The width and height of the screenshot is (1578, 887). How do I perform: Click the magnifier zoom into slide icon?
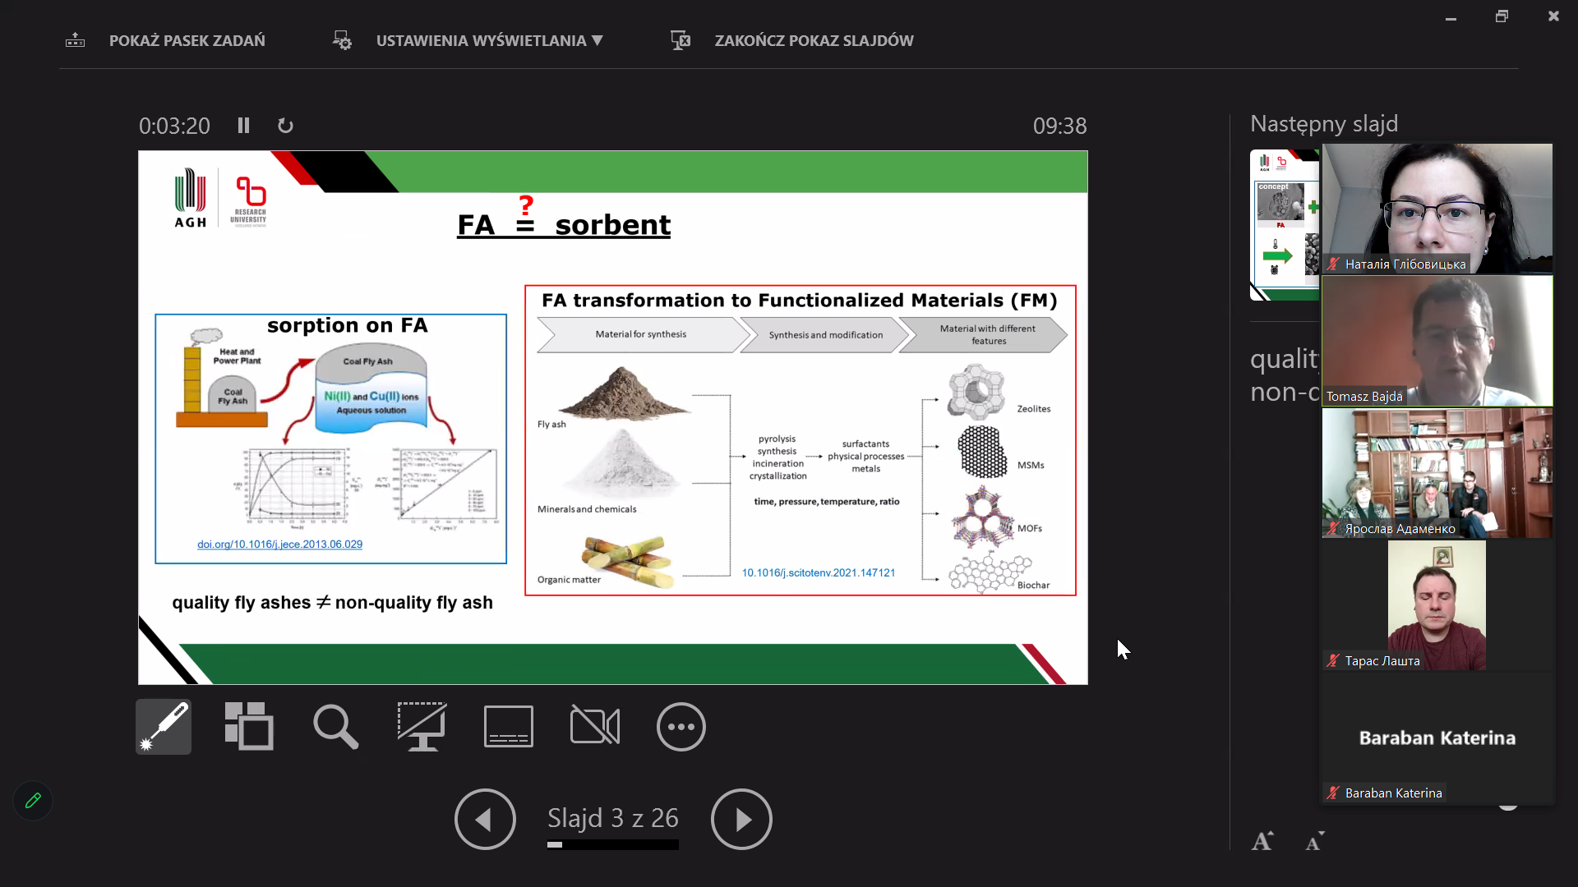[x=335, y=727]
